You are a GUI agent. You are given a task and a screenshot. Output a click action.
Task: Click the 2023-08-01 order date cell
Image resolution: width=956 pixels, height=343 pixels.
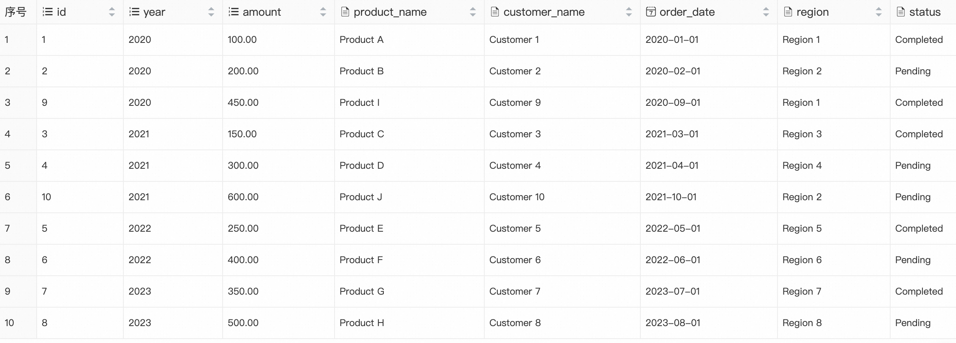click(x=673, y=323)
